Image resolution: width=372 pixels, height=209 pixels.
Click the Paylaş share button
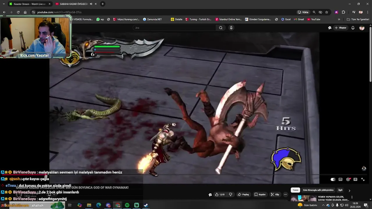(244, 194)
